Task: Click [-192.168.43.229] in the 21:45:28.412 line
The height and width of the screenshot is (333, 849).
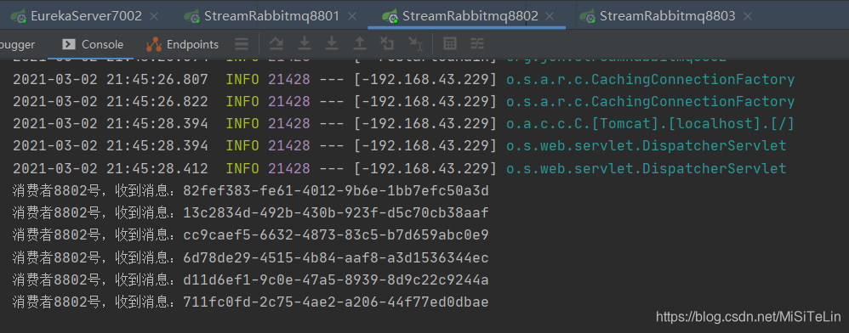Action: [x=425, y=169]
